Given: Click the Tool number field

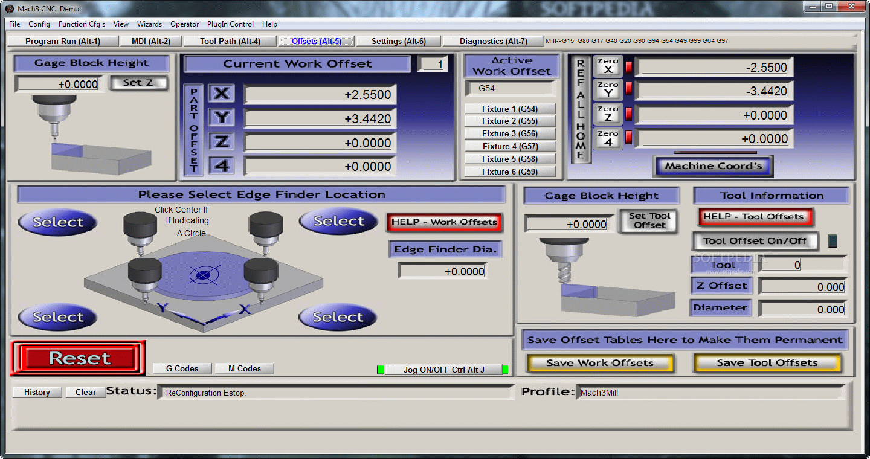Looking at the screenshot, I should 803,265.
